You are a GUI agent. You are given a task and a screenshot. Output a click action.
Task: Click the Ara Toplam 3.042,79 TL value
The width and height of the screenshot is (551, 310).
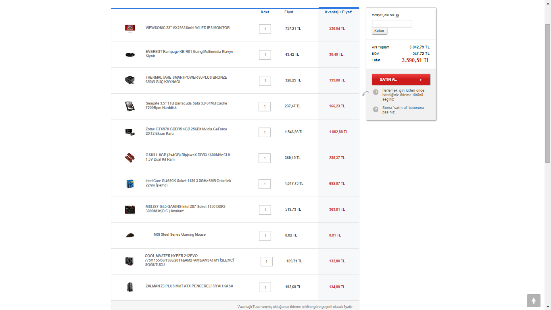pyautogui.click(x=420, y=47)
